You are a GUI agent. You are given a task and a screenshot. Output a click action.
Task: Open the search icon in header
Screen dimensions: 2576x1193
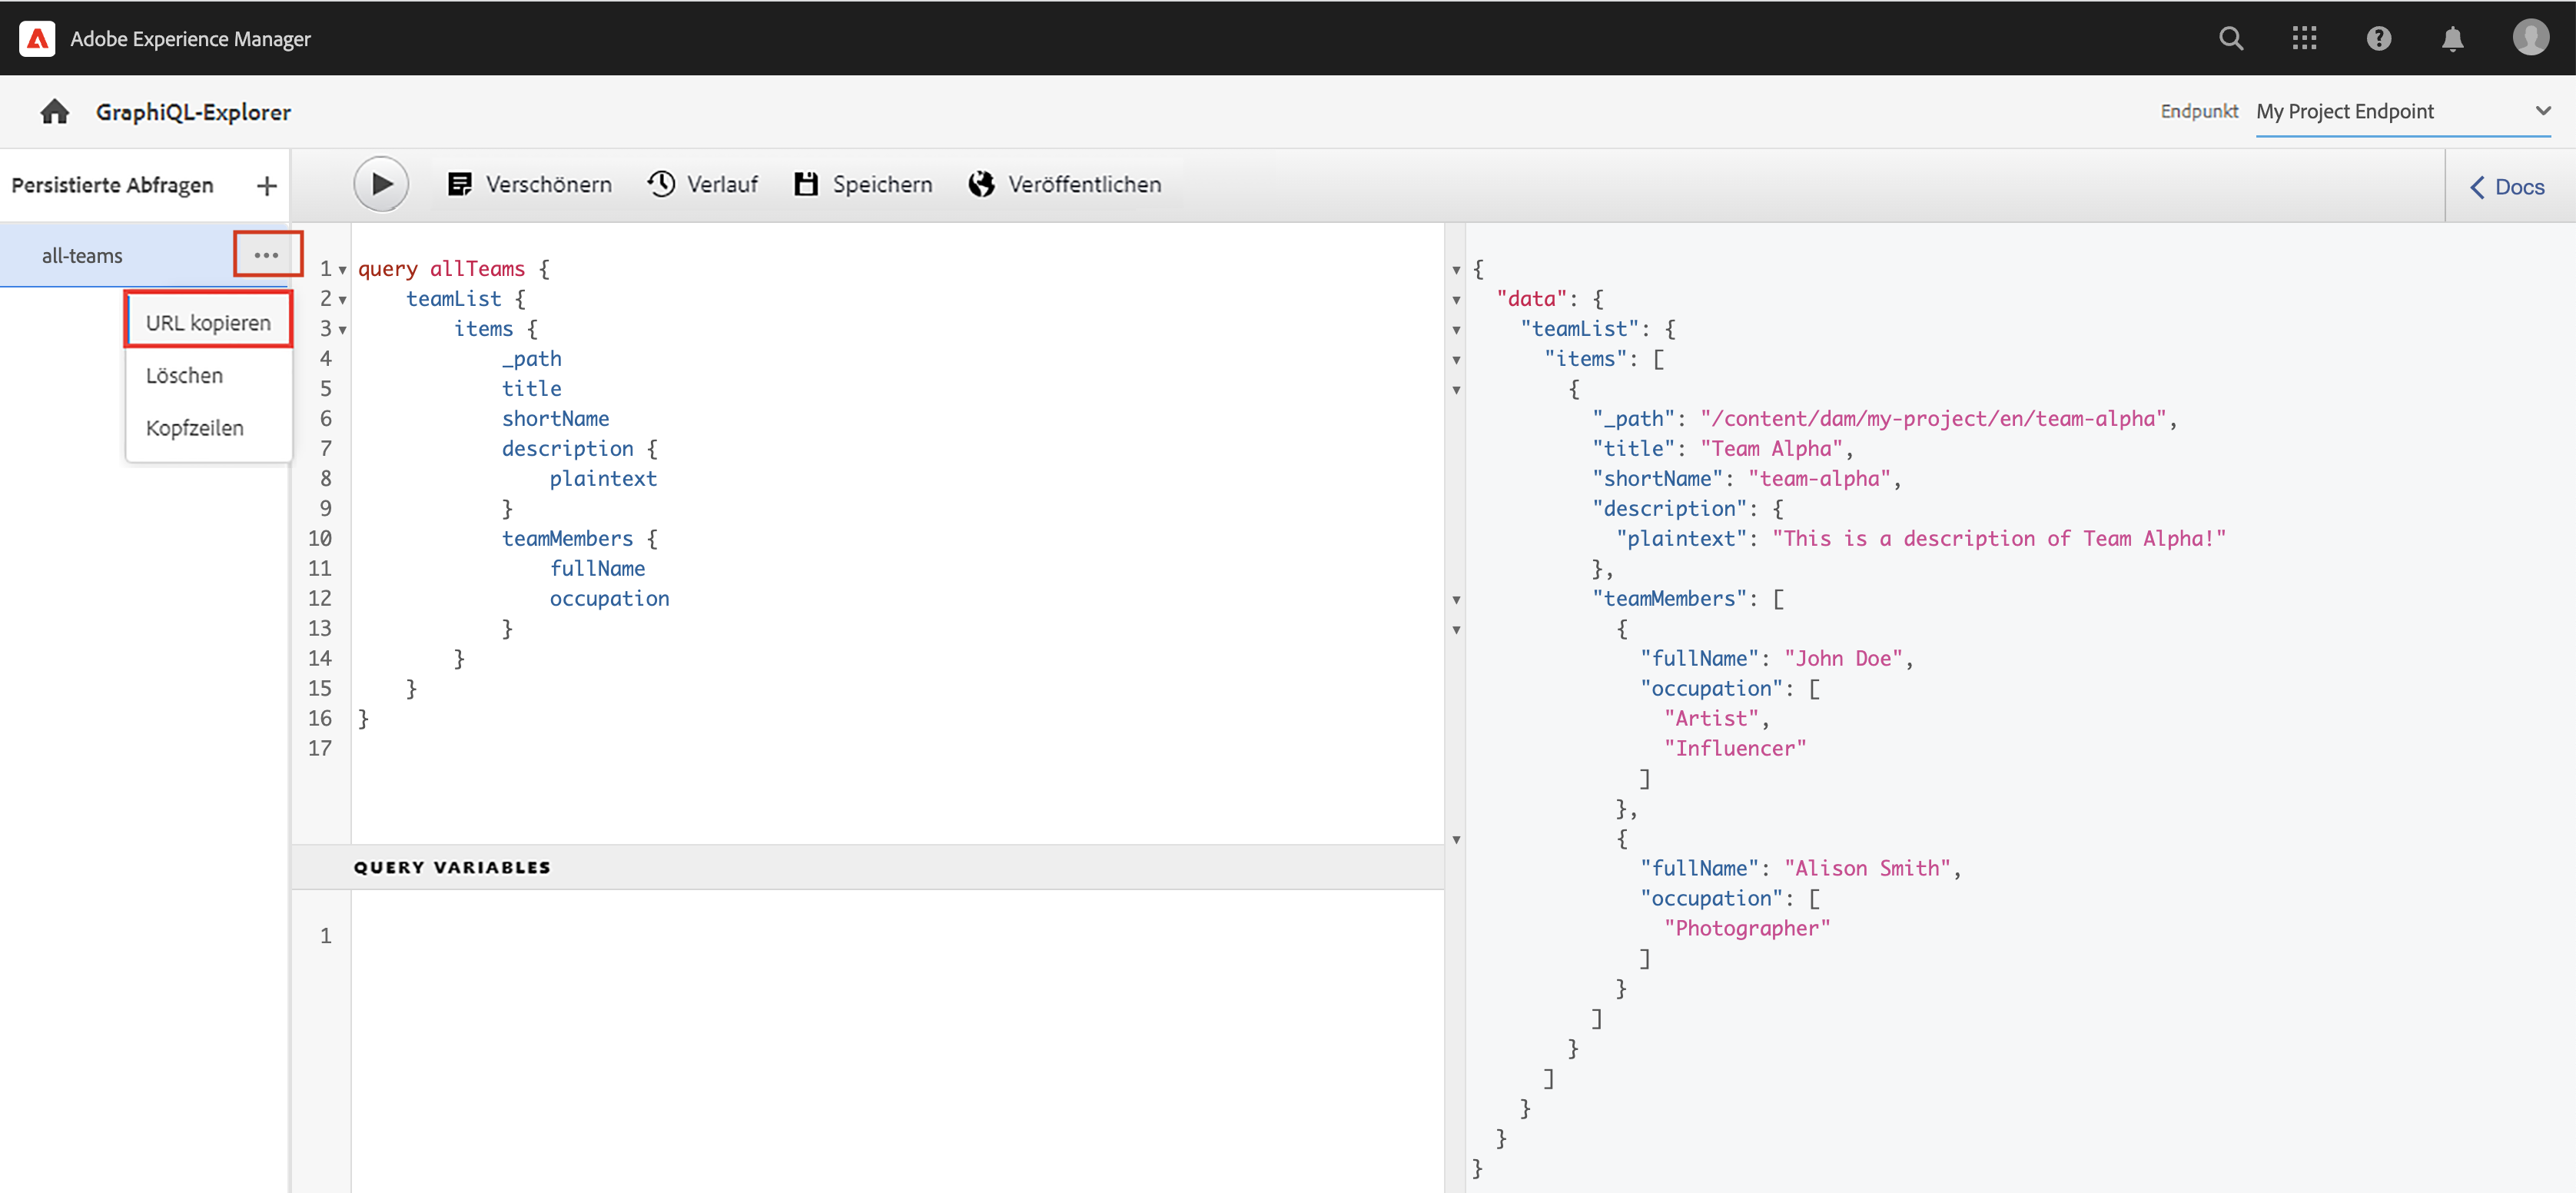pyautogui.click(x=2230, y=38)
